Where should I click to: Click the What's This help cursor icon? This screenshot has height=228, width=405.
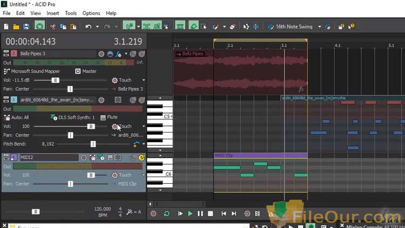pos(352,26)
